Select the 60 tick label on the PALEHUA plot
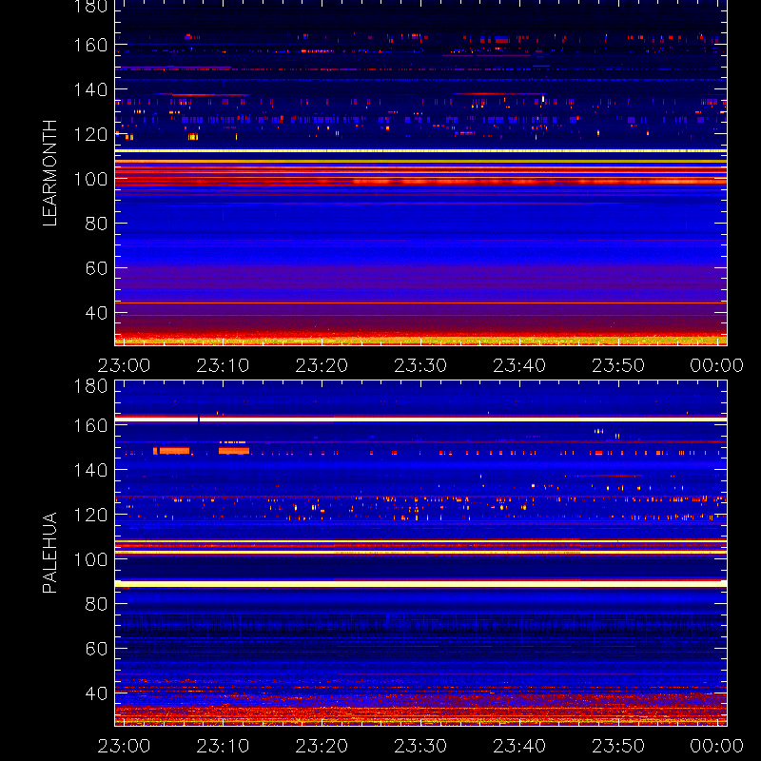761x761 pixels. click(96, 649)
